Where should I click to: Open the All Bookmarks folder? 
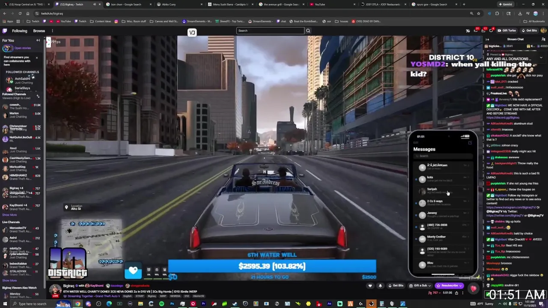[534, 21]
